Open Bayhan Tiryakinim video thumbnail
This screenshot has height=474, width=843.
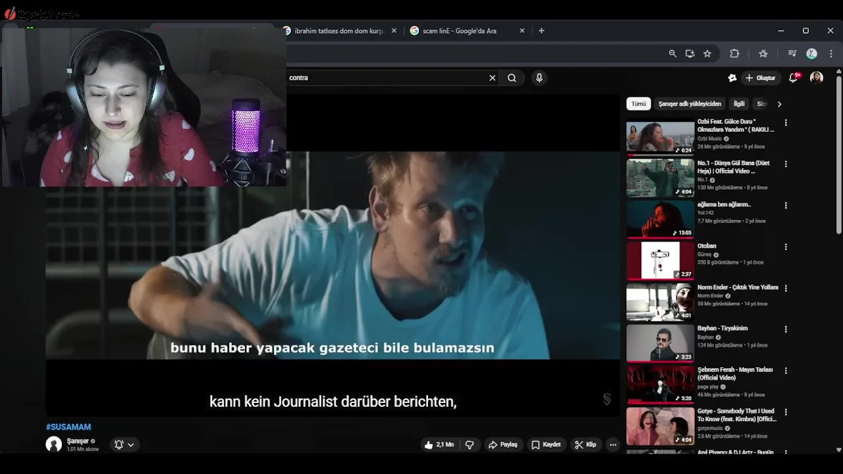point(660,344)
